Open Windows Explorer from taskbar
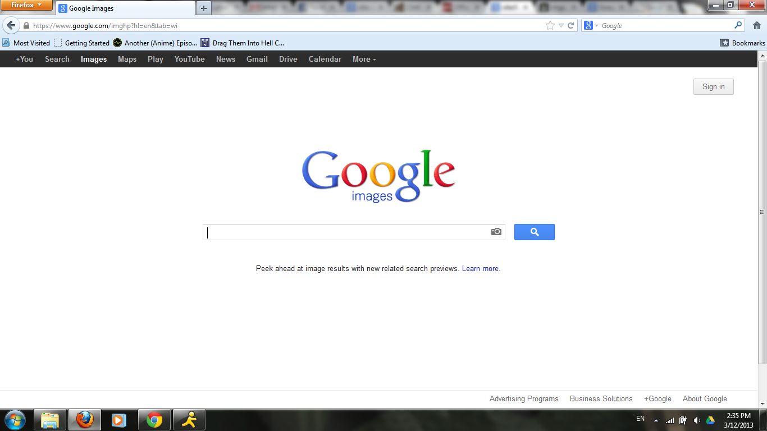The height and width of the screenshot is (431, 767). click(x=50, y=420)
